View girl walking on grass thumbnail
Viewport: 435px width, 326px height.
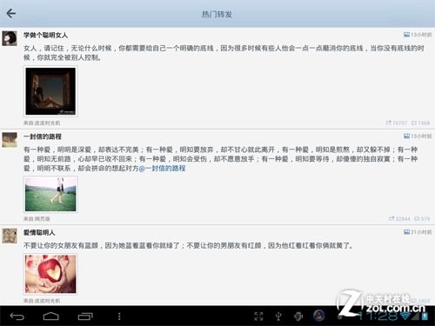click(50, 195)
